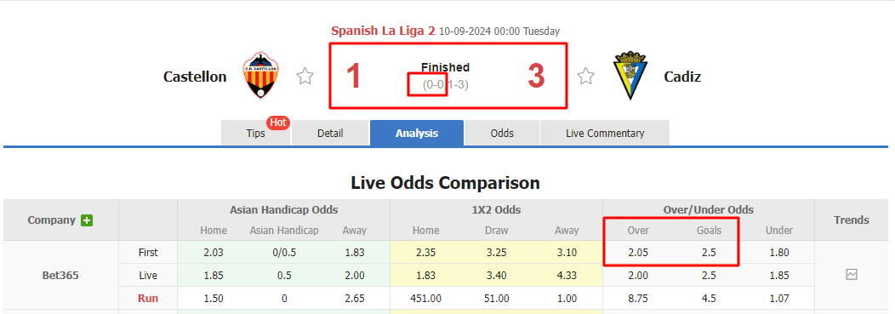The height and width of the screenshot is (314, 895).
Task: Favorite Cadiz with the star icon
Action: (x=585, y=76)
